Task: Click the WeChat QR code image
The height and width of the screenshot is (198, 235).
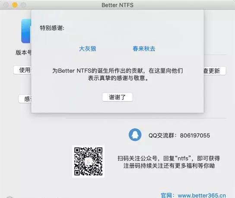Action: (88, 161)
